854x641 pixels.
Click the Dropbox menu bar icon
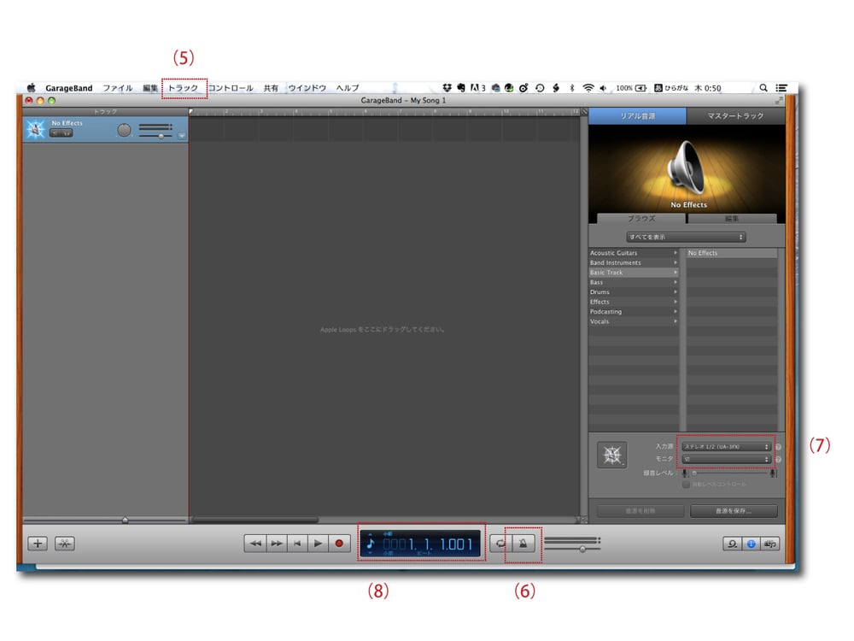(447, 87)
